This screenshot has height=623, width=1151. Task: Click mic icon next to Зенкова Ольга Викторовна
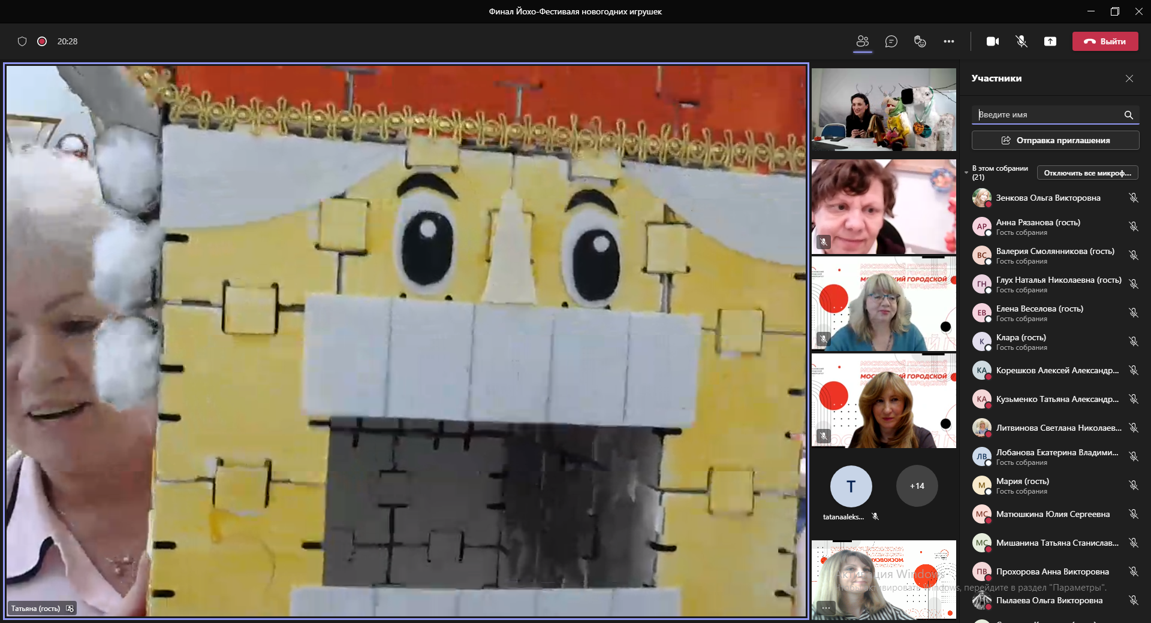pyautogui.click(x=1133, y=198)
